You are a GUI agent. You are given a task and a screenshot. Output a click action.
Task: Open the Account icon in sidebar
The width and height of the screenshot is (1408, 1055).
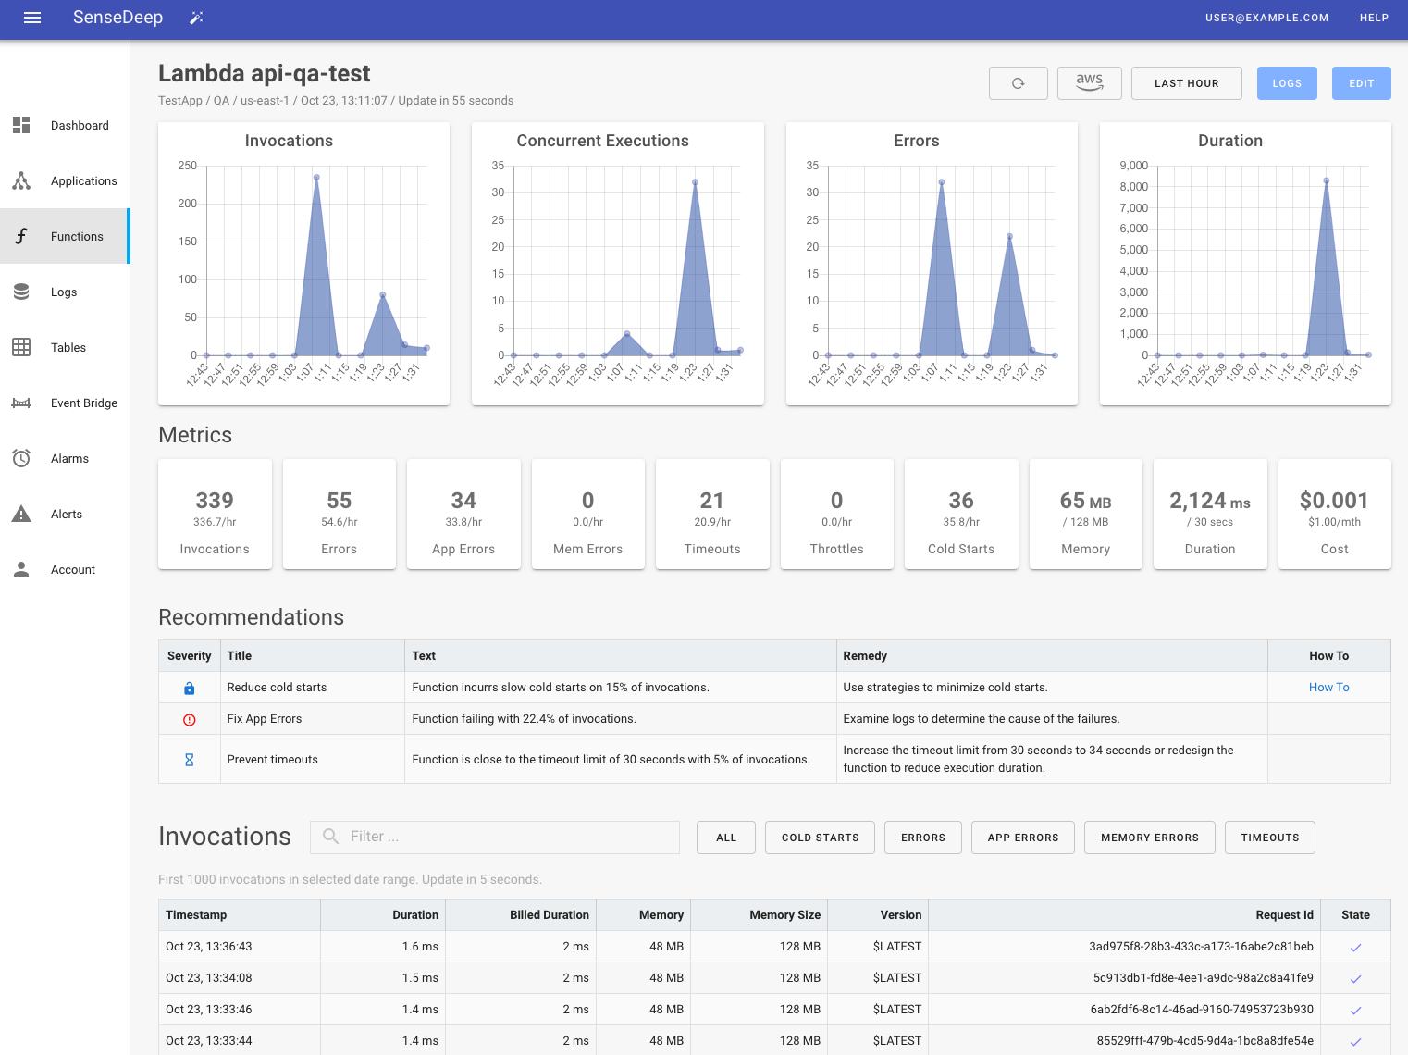click(21, 569)
